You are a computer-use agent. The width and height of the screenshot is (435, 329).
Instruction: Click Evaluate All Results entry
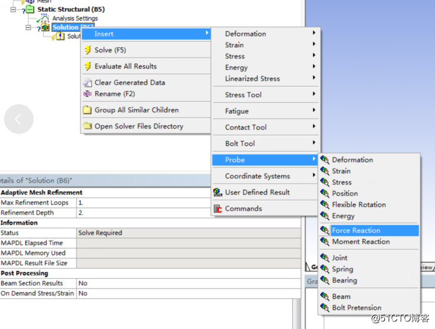pyautogui.click(x=146, y=66)
